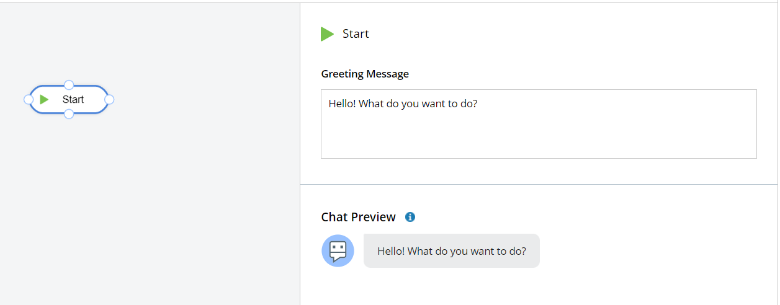The image size is (780, 305).
Task: Click the greeting bubble in Chat Preview
Action: (x=451, y=251)
